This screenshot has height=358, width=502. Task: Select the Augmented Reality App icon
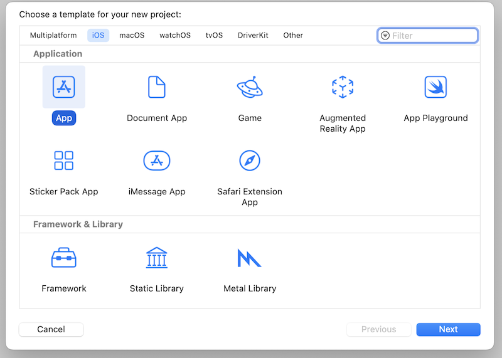[343, 87]
